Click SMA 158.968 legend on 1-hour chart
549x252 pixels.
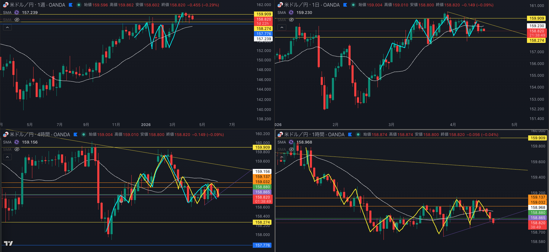[x=304, y=142]
